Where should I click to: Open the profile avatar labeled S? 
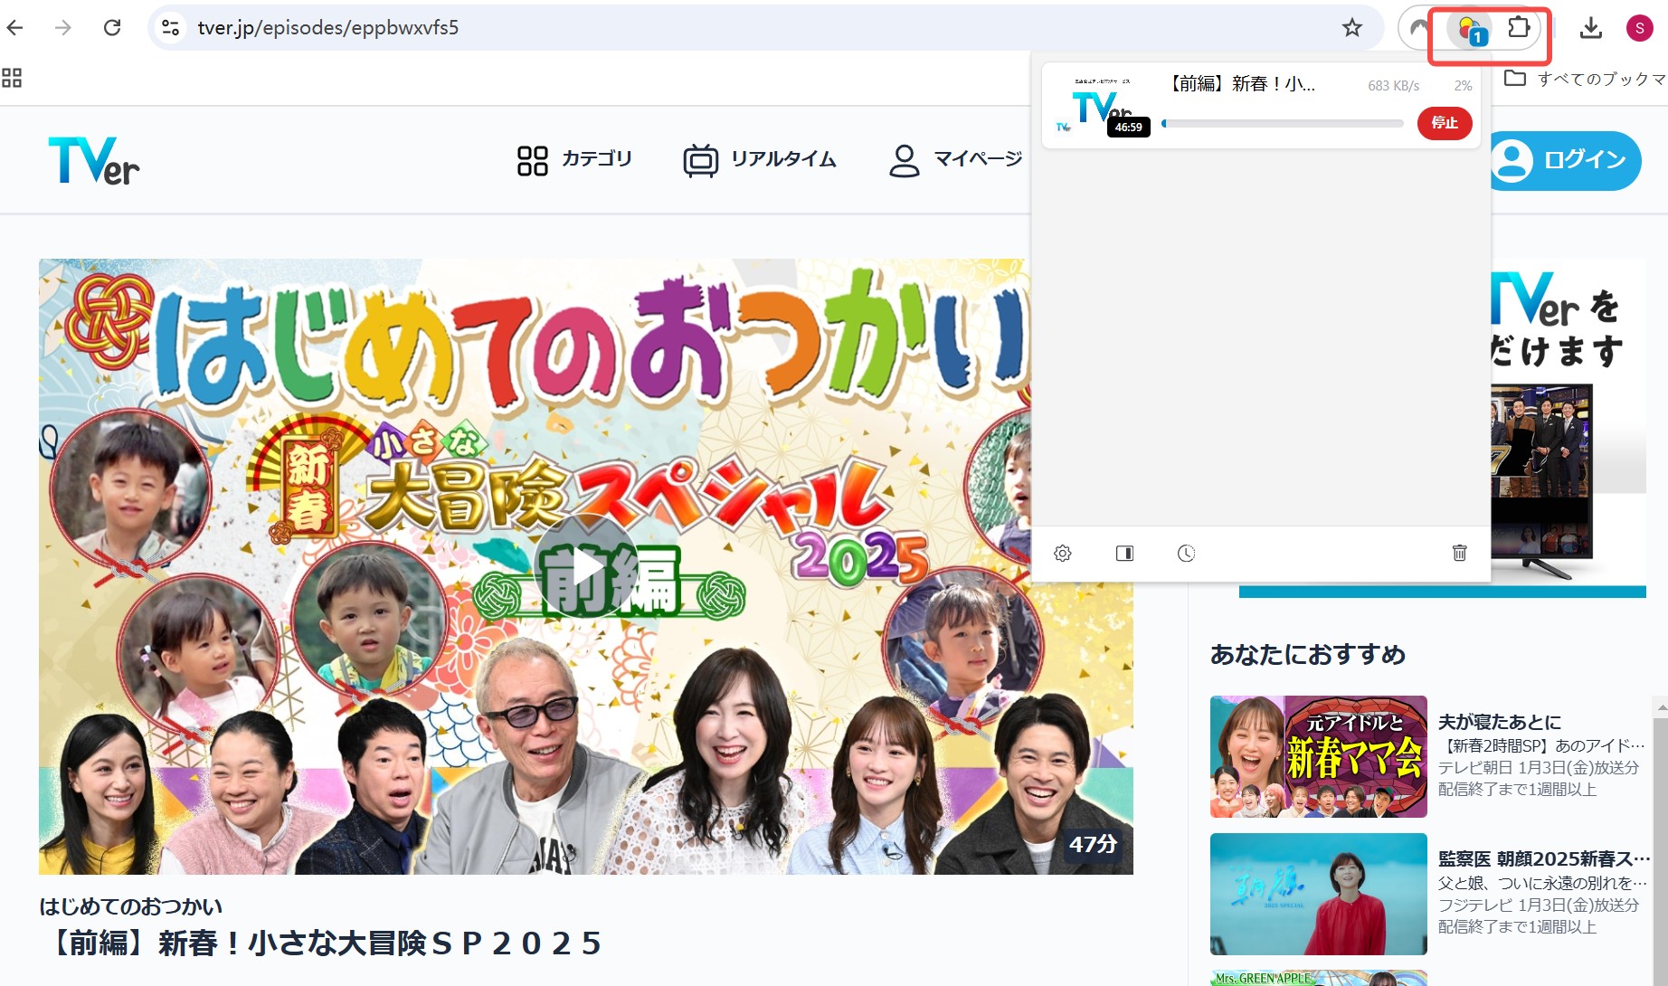tap(1639, 28)
